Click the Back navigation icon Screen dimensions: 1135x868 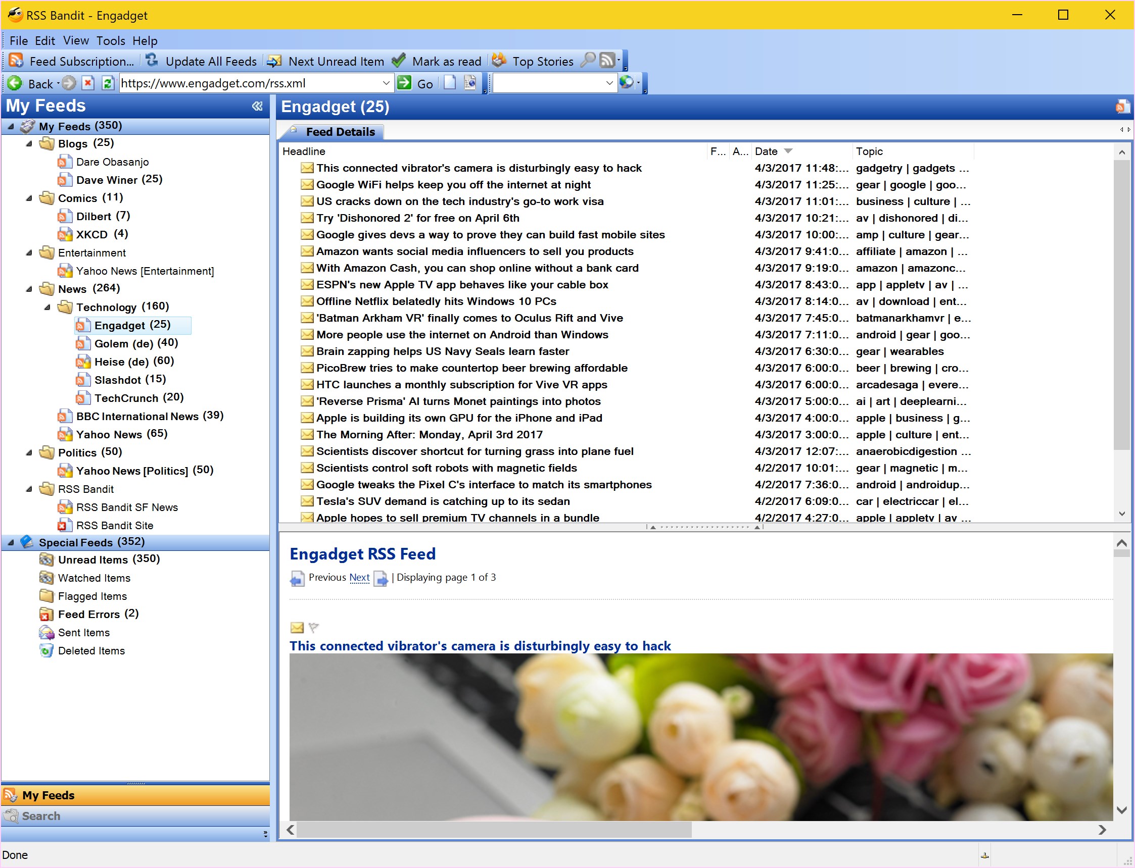(16, 83)
